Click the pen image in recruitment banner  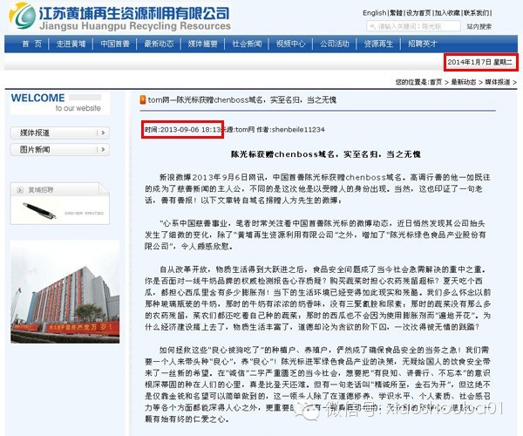39,211
